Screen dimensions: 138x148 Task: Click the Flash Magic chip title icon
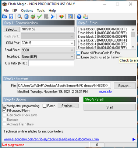pyautogui.click(x=4, y=4)
